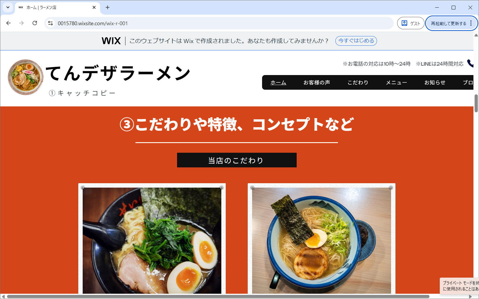Open site information icon in address bar
Image resolution: width=479 pixels, height=299 pixels.
[x=50, y=23]
